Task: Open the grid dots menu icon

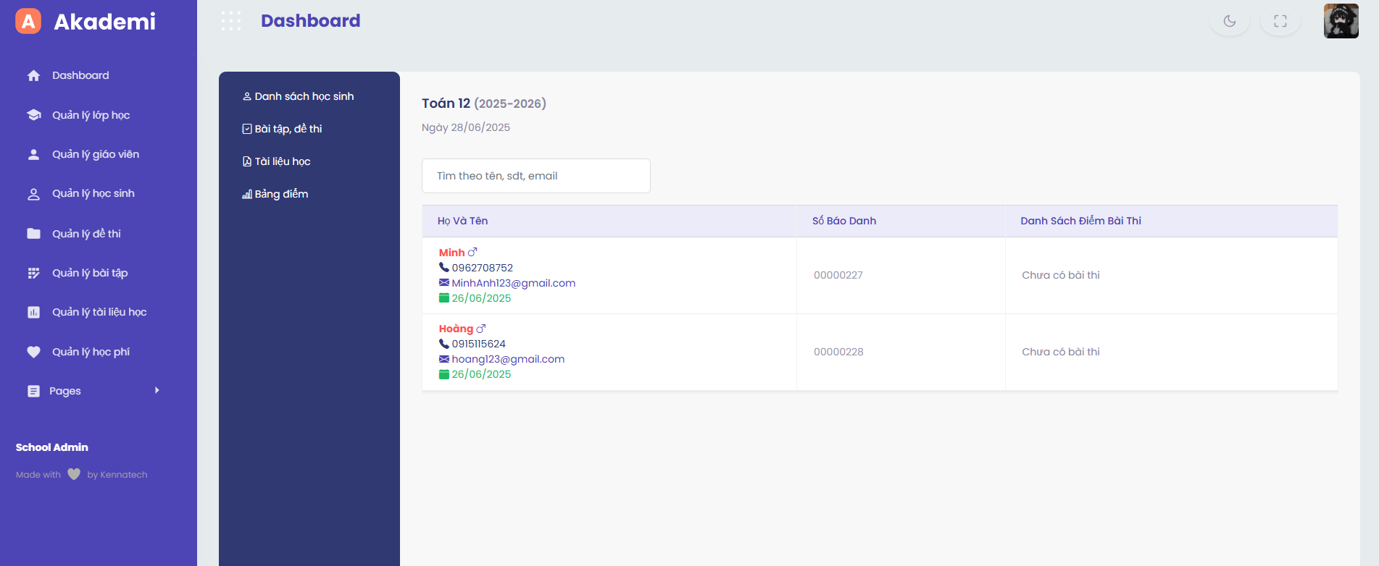Action: (231, 21)
